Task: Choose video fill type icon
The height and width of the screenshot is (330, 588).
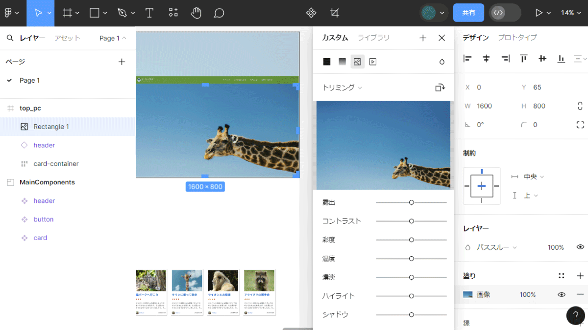Action: tap(372, 62)
